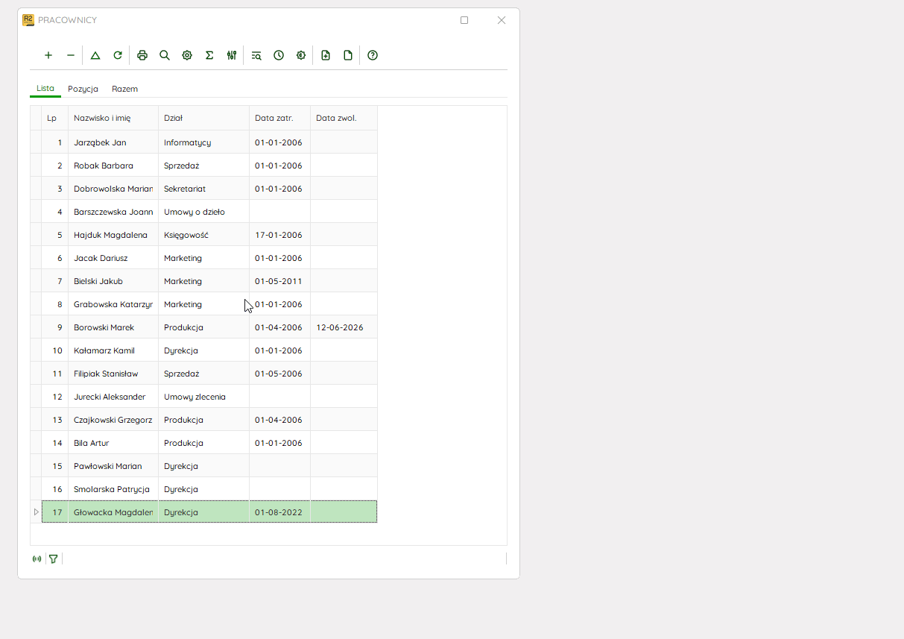The height and width of the screenshot is (639, 904).
Task: Select the Księgowość department cell
Action: pos(204,235)
